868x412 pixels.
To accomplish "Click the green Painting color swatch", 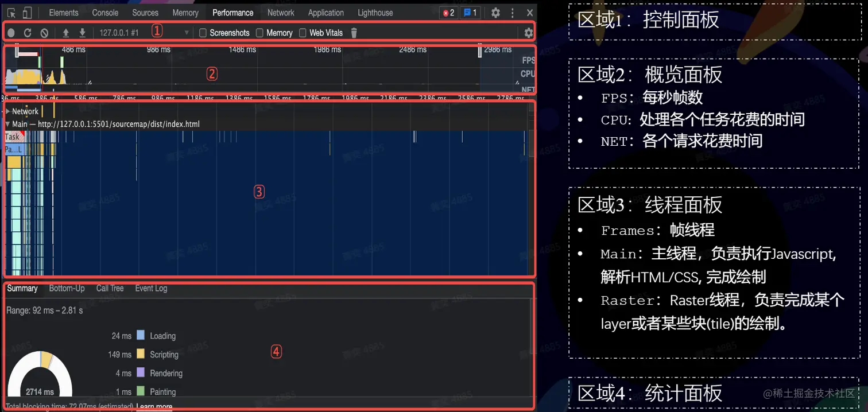I will pyautogui.click(x=140, y=391).
